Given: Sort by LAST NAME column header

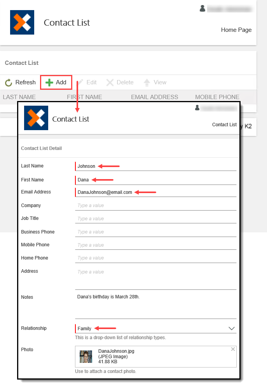Looking at the screenshot, I should point(19,97).
